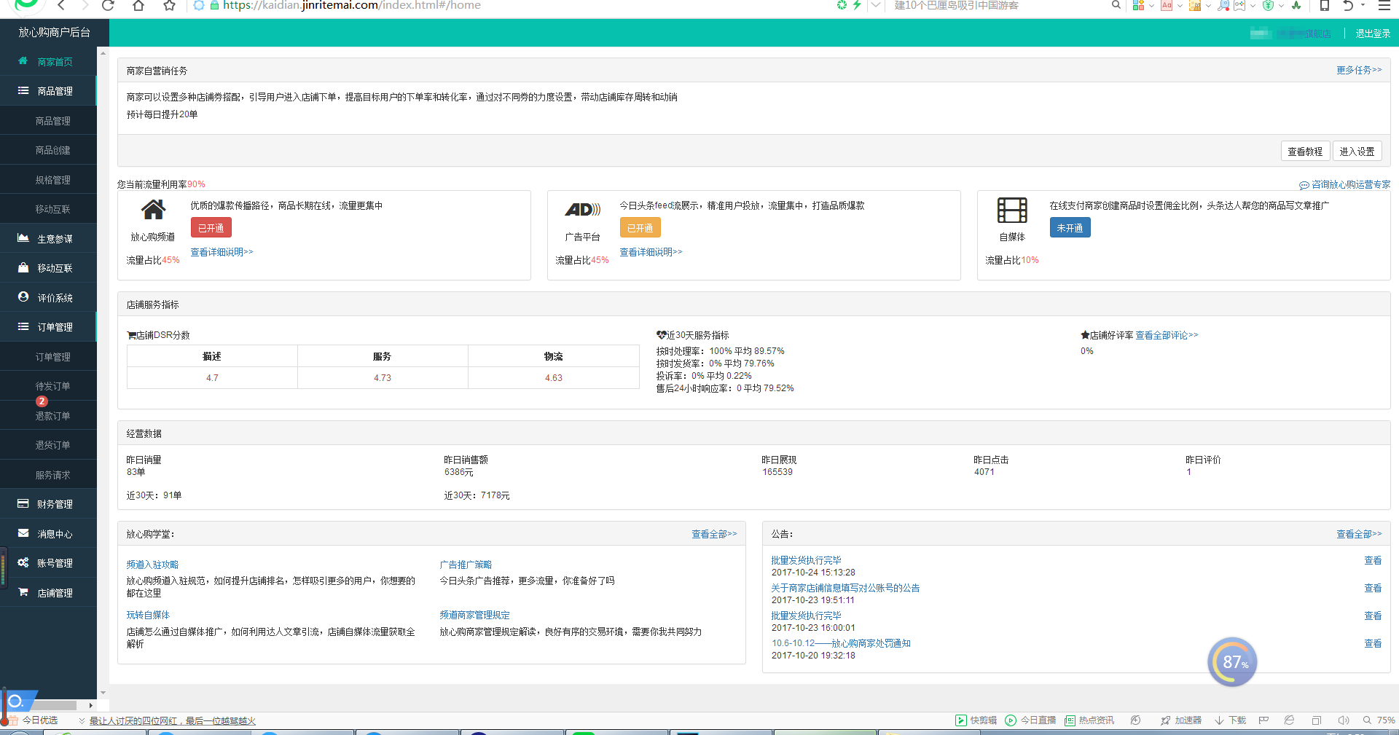Click the blue 未开通 button
Viewport: 1399px width, 735px height.
pyautogui.click(x=1070, y=228)
